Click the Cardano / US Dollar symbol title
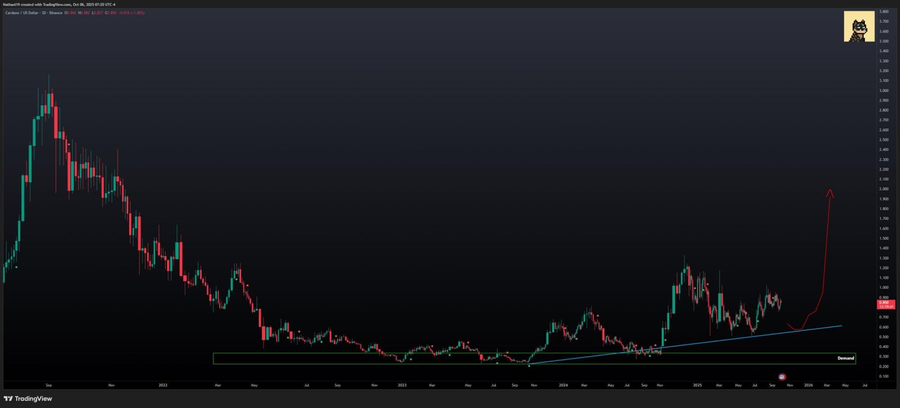The image size is (900, 408). click(x=33, y=13)
